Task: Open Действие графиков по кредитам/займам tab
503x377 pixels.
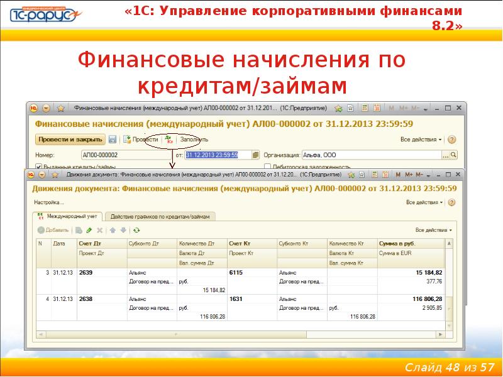Action: [160, 216]
